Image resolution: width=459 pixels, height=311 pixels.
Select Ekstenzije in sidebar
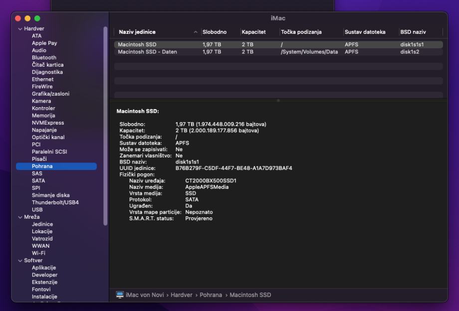[44, 282]
